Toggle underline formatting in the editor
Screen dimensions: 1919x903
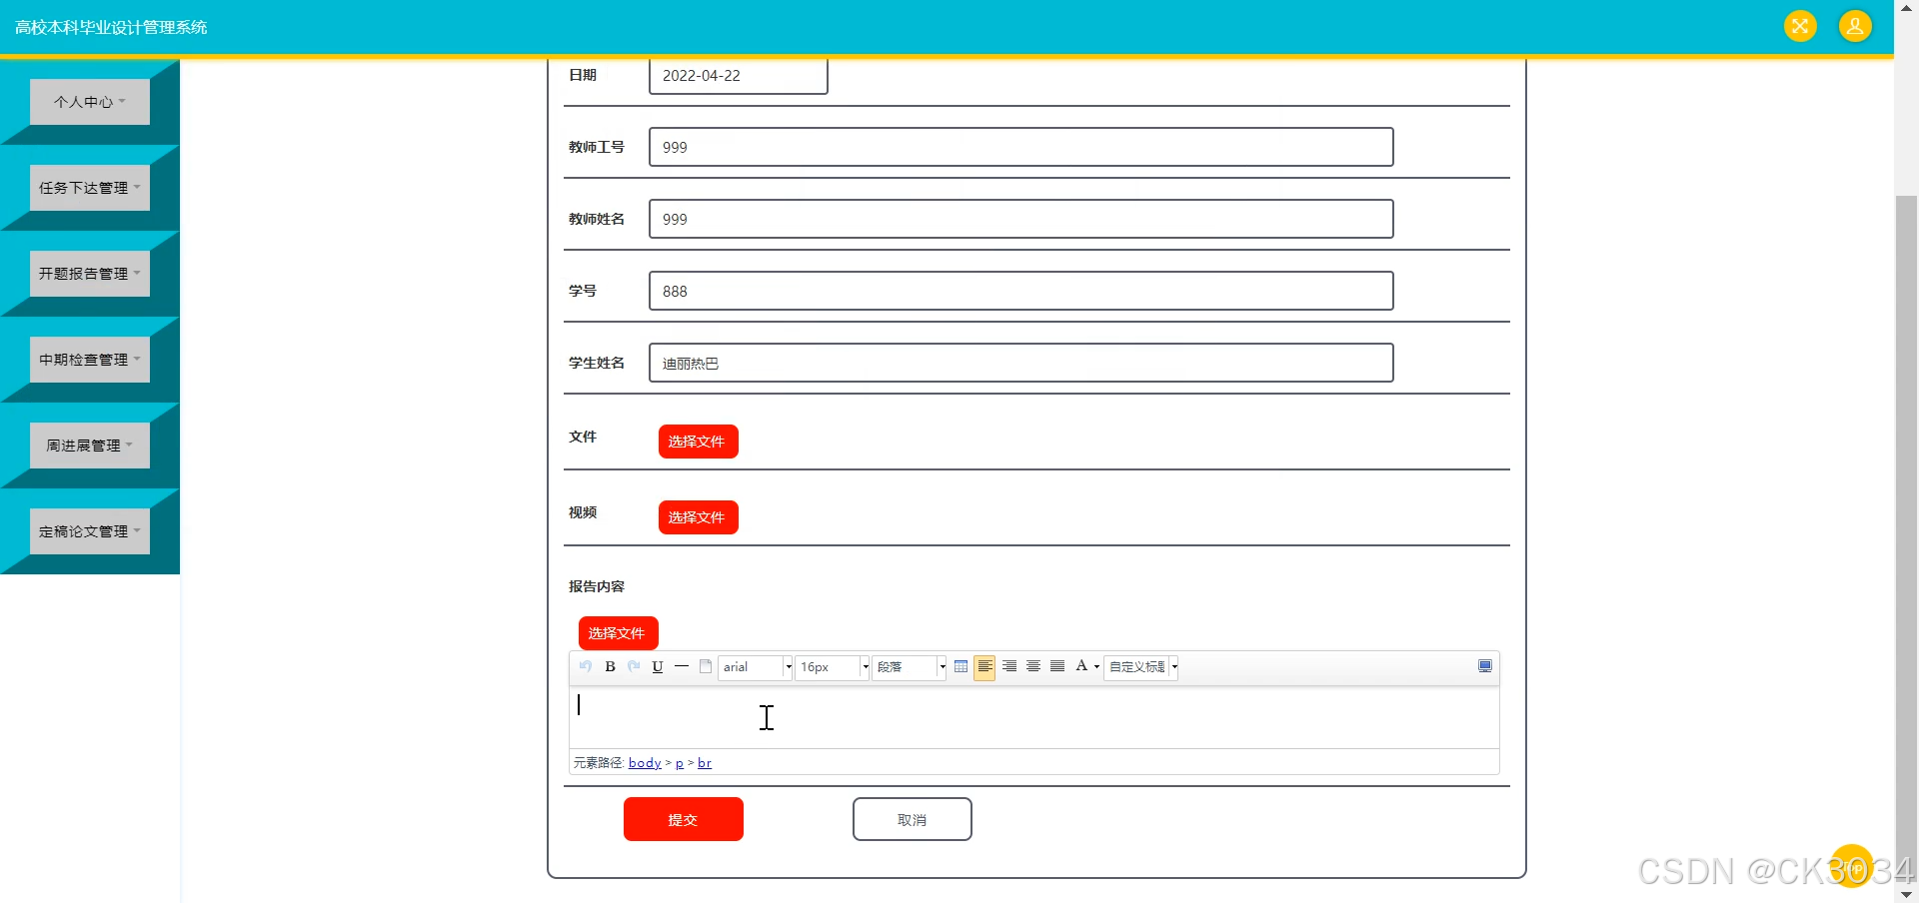click(658, 666)
